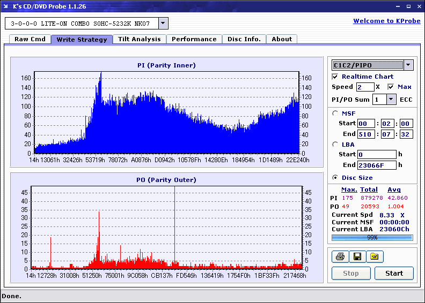Click the printer icon button
Screen dimensions: 425x303
tap(340, 257)
